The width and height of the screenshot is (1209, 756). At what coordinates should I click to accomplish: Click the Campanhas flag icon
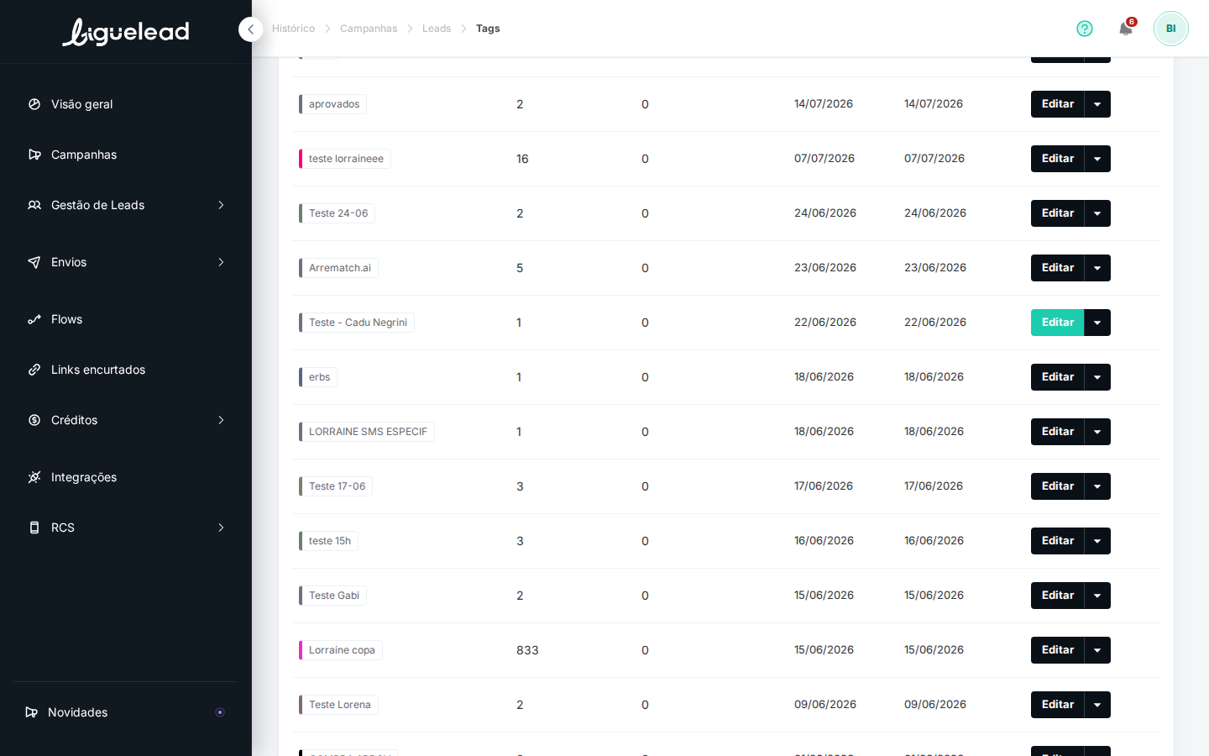point(34,155)
